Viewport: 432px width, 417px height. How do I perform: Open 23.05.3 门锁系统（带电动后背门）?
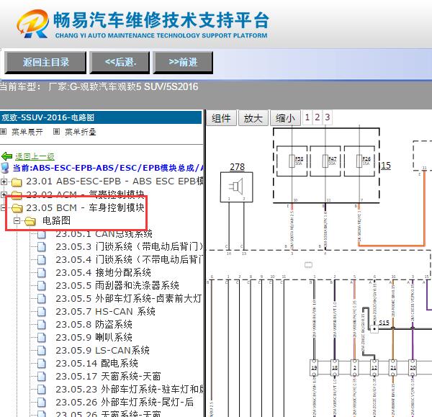pos(129,246)
